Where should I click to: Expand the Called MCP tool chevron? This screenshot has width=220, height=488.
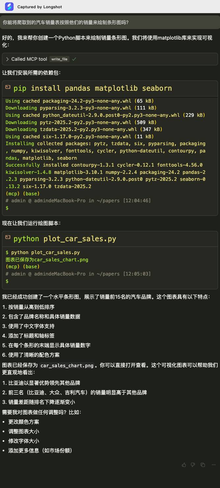(x=7, y=59)
